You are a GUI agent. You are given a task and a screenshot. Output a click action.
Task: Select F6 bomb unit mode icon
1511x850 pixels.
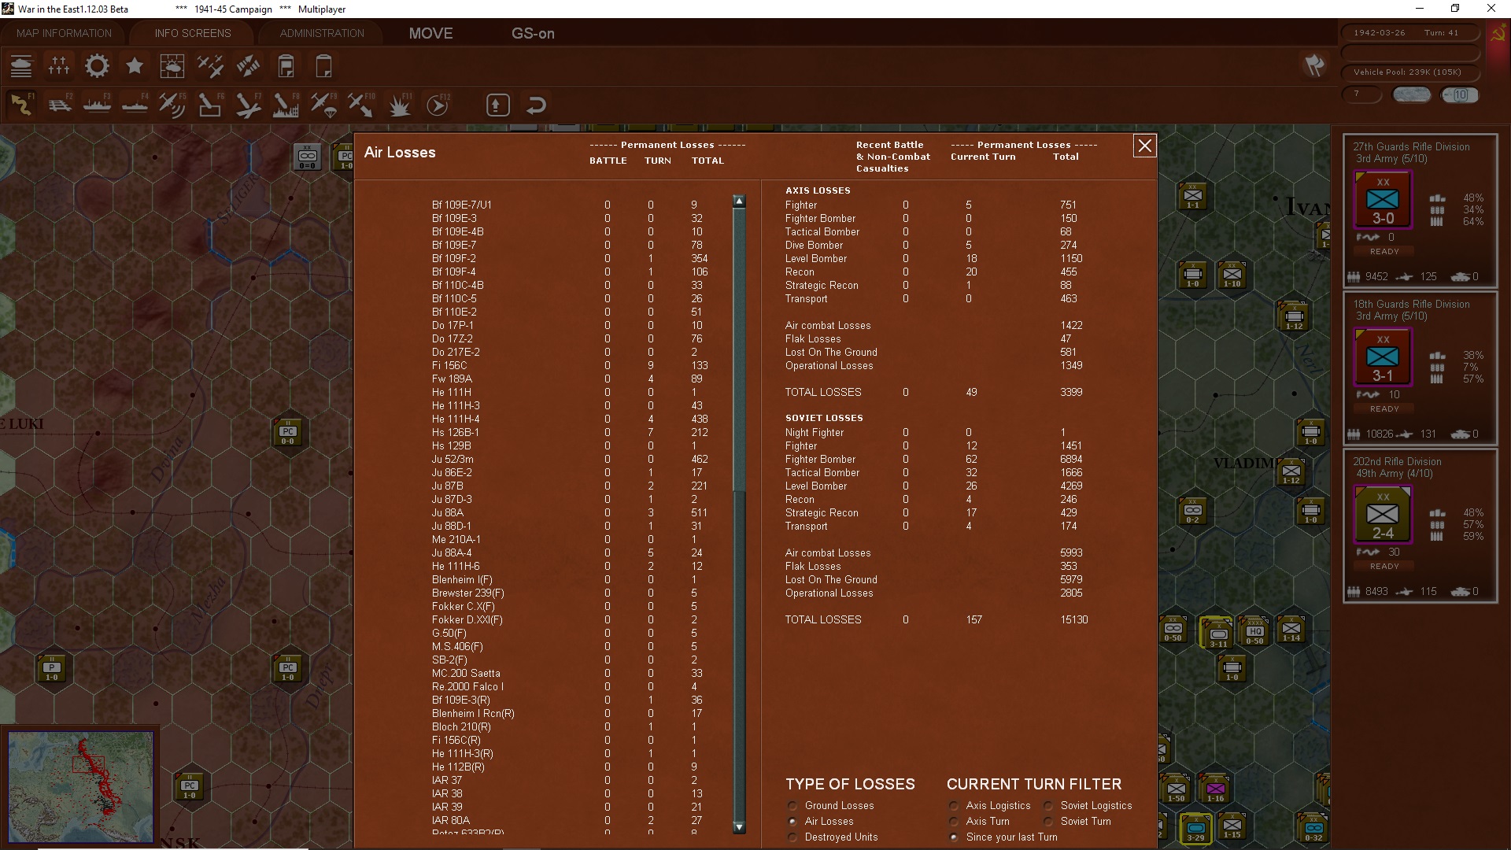click(210, 105)
